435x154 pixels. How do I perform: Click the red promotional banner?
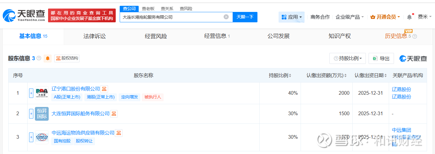point(82,16)
